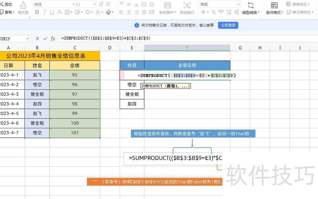
Task: Apply the Percent % style
Action: tap(214, 12)
